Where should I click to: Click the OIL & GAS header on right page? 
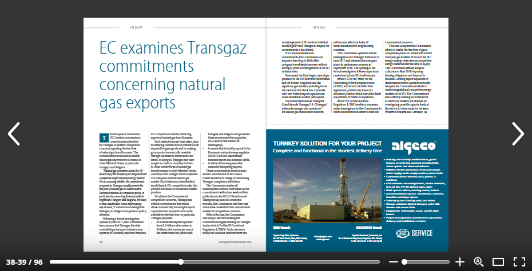tap(319, 27)
